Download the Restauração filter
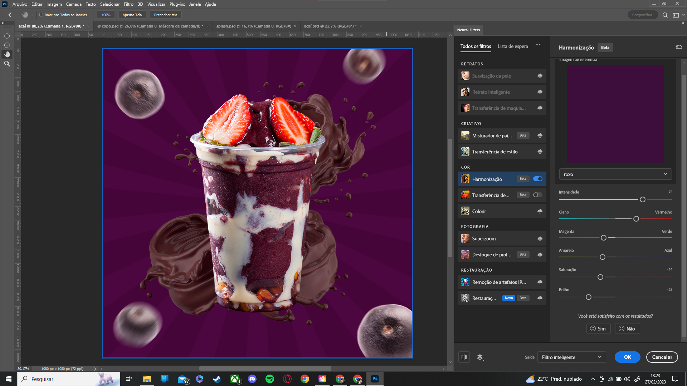The height and width of the screenshot is (386, 687). [540, 298]
